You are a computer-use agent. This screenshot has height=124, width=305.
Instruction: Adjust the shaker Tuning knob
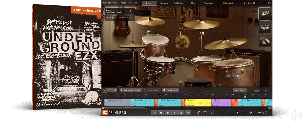point(128,17)
